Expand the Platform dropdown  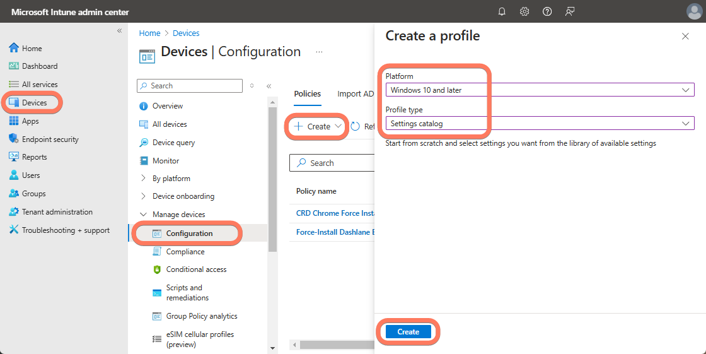click(540, 90)
